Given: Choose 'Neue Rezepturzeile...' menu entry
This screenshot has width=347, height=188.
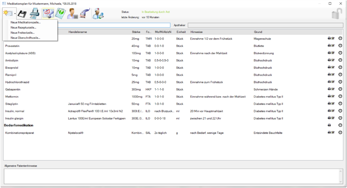Looking at the screenshot, I should (x=23, y=27).
